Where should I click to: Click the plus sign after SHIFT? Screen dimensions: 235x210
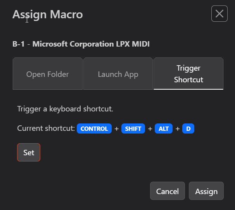coord(150,128)
